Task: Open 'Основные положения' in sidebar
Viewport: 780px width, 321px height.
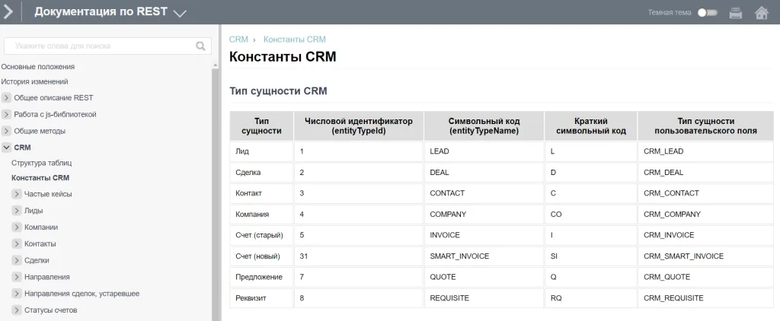Action: (x=38, y=67)
